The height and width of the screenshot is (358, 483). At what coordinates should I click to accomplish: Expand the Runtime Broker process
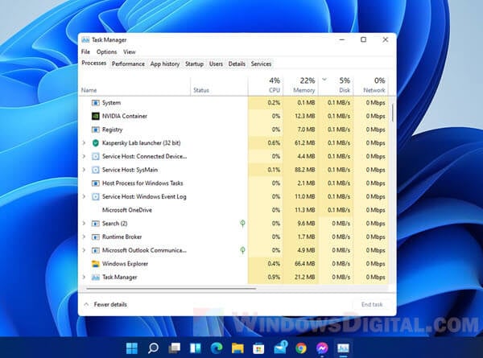[84, 237]
